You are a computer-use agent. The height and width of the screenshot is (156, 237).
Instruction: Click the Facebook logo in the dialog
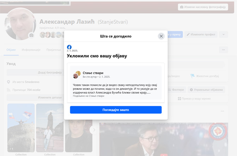pyautogui.click(x=69, y=47)
